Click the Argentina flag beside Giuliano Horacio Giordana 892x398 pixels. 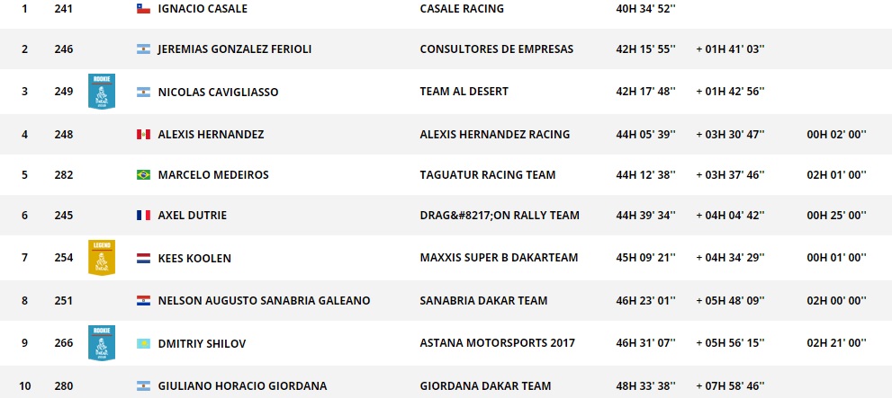pyautogui.click(x=142, y=386)
